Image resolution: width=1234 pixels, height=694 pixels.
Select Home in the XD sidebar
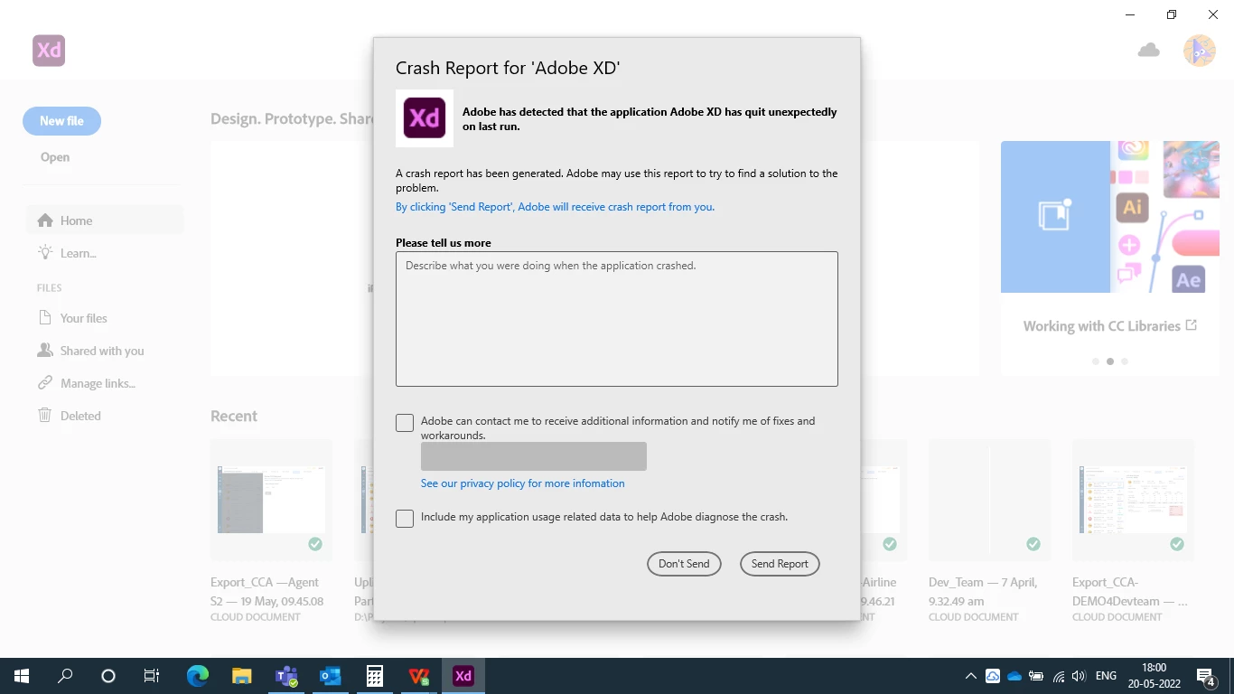point(105,220)
